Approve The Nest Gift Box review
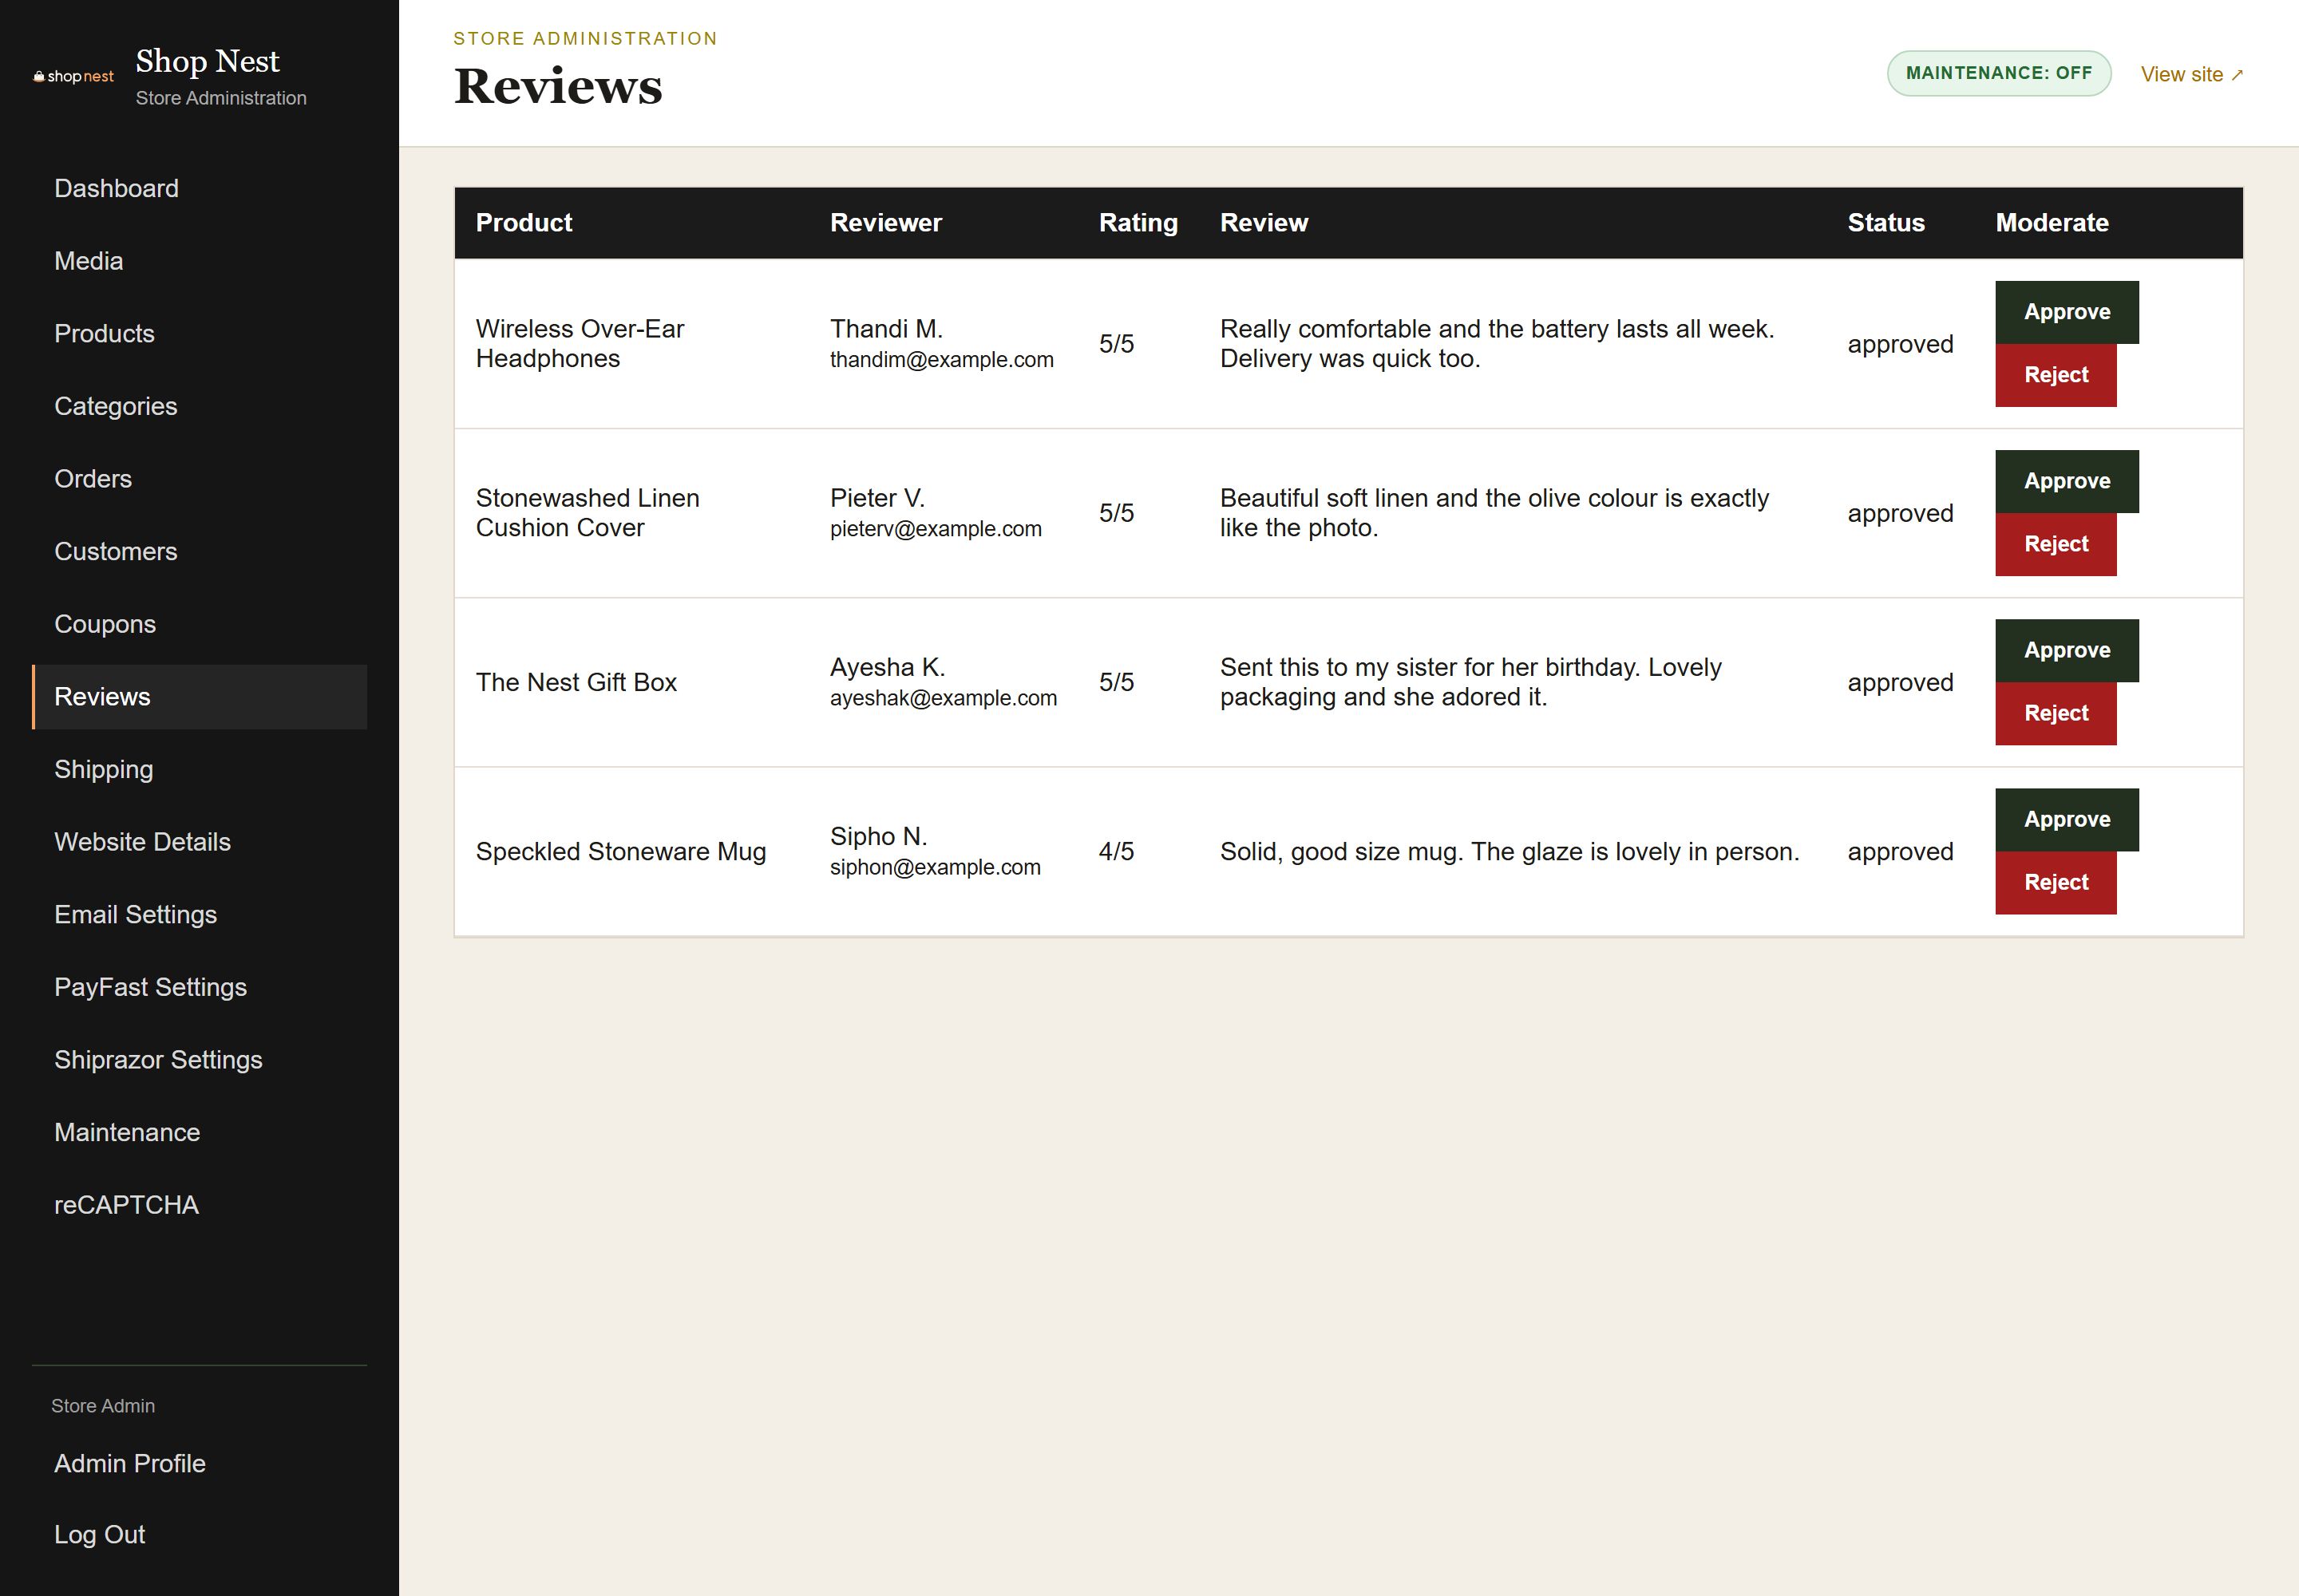 2067,650
